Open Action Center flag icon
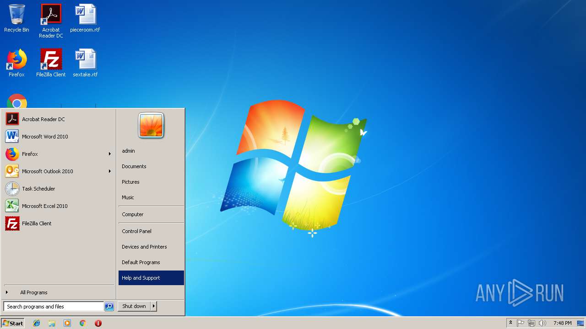Screen dimensions: 586x329 pos(521,323)
